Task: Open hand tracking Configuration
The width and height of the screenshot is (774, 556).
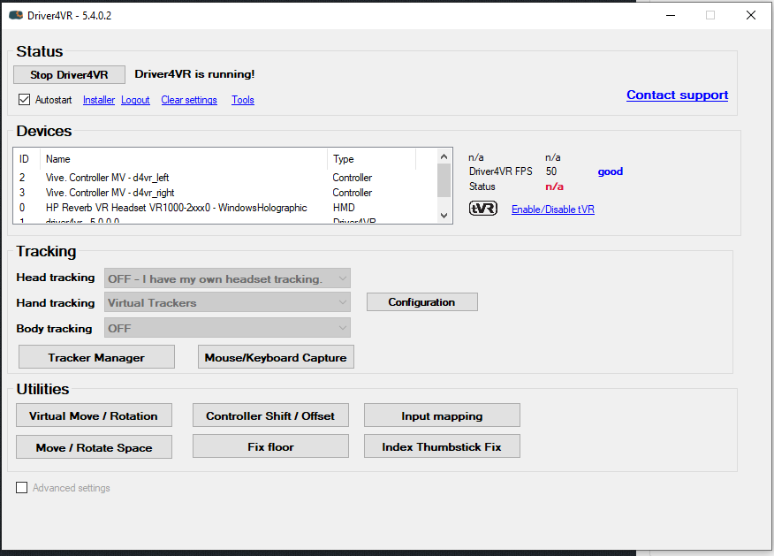Action: (x=421, y=302)
